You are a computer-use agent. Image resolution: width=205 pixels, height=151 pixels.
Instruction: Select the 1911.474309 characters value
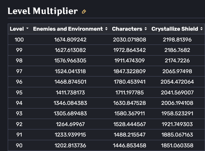point(129,61)
